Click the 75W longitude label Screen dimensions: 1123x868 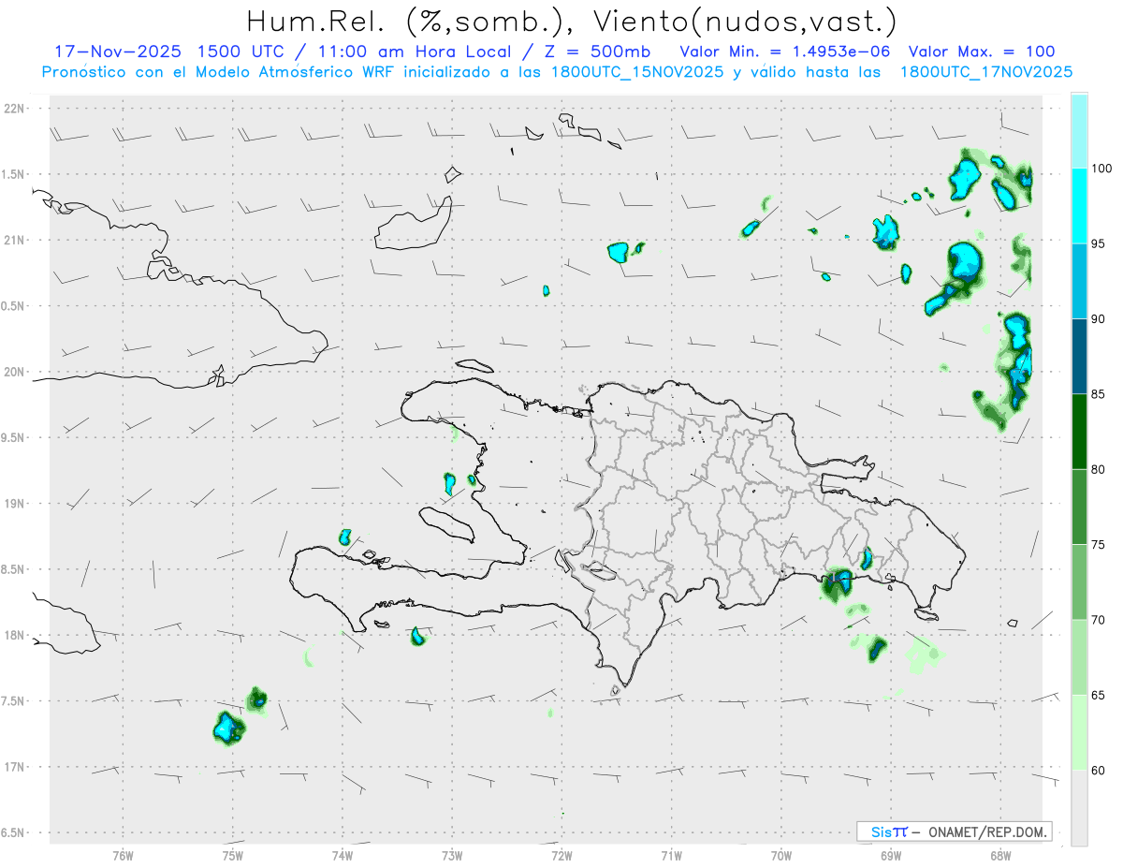point(232,855)
